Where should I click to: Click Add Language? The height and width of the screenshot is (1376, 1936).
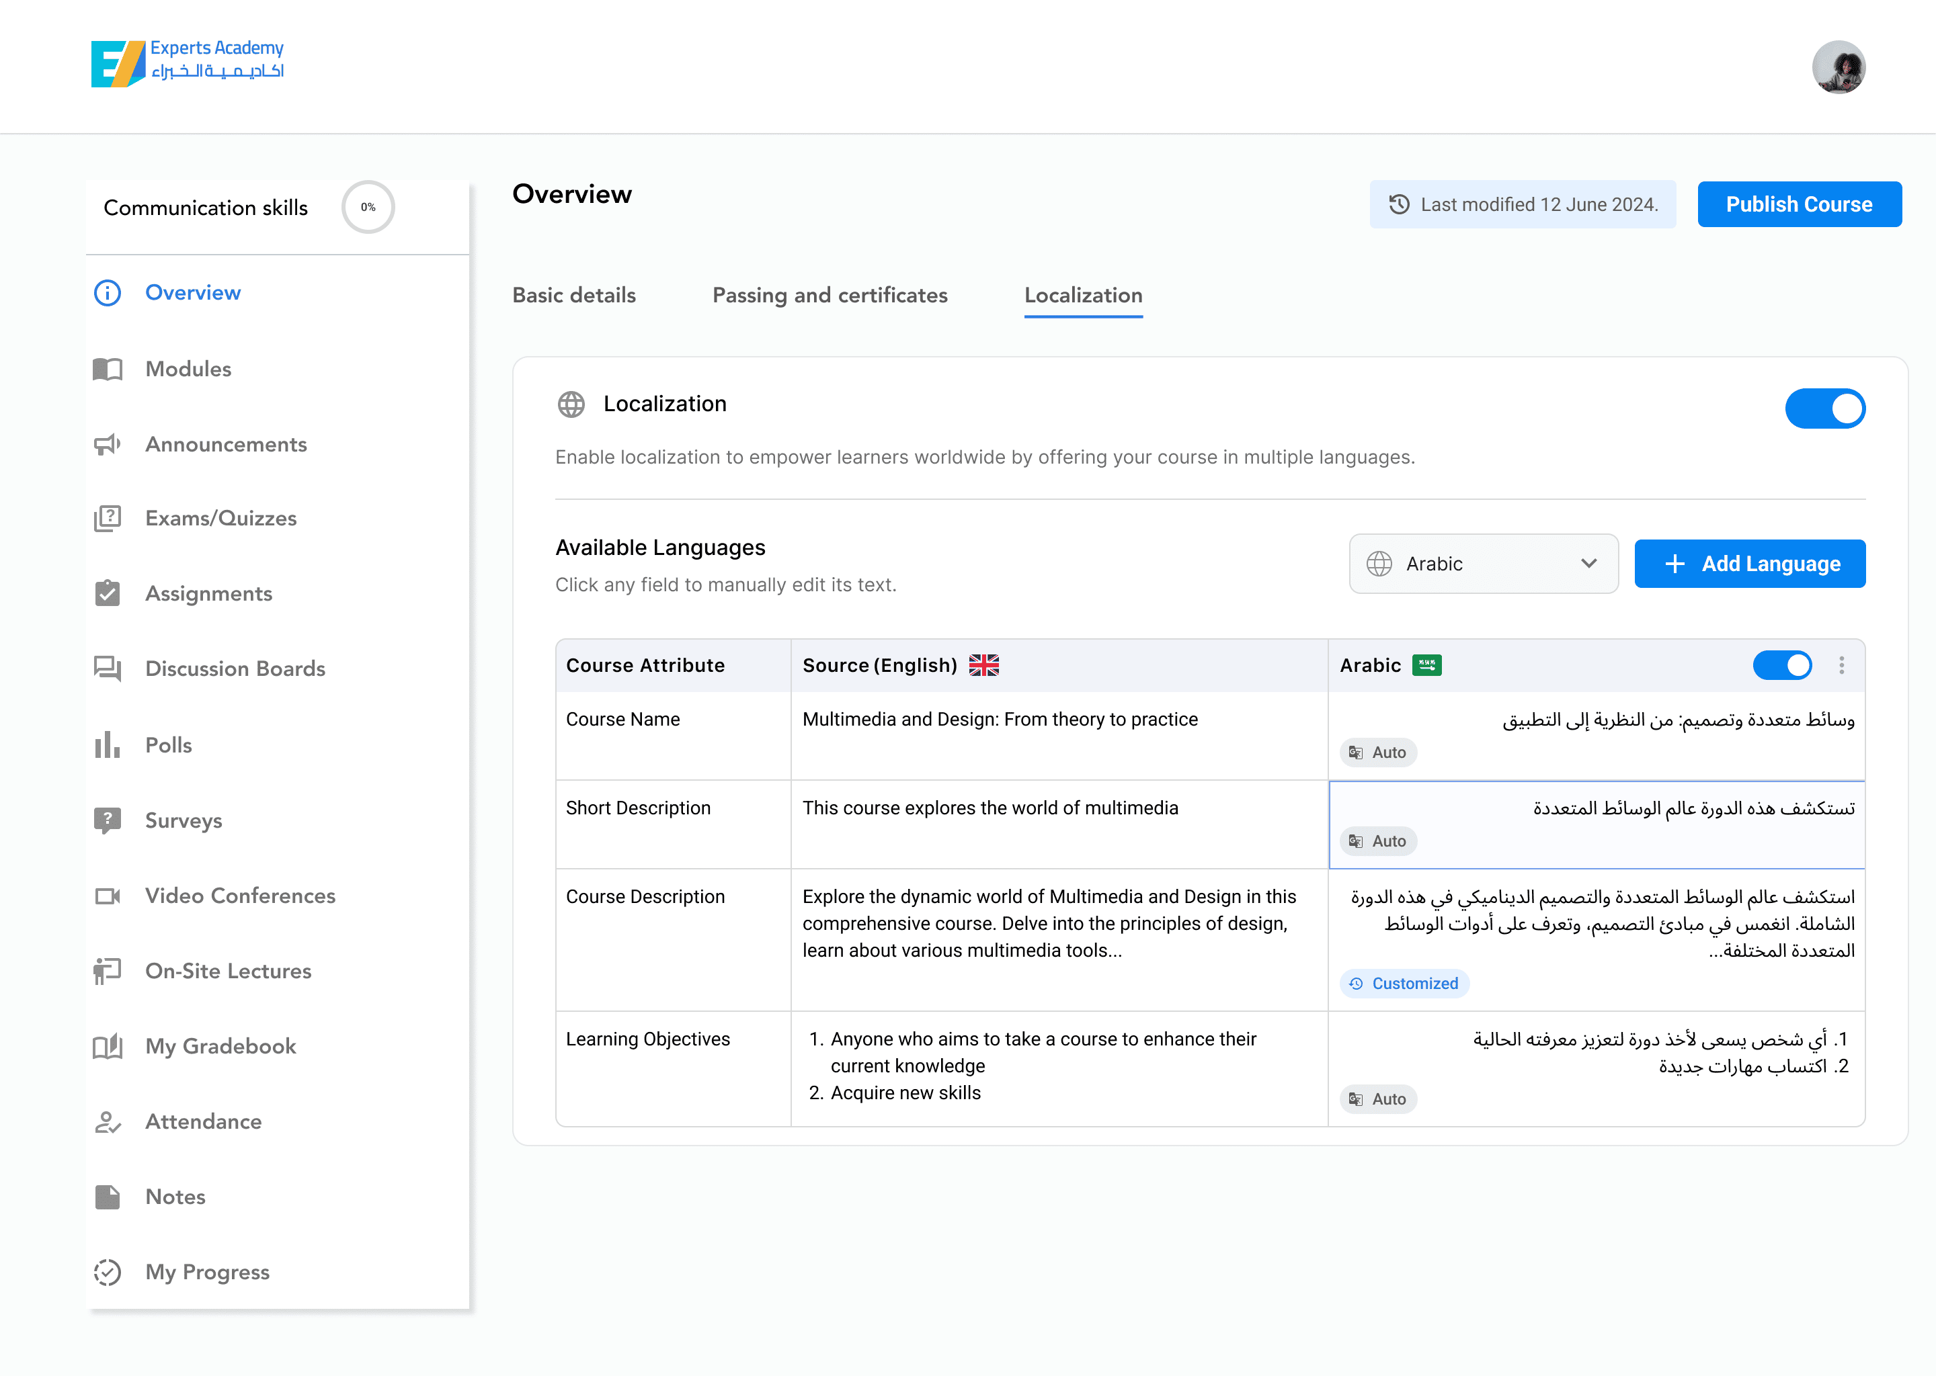(1750, 564)
